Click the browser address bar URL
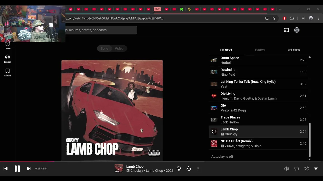 coord(114,18)
